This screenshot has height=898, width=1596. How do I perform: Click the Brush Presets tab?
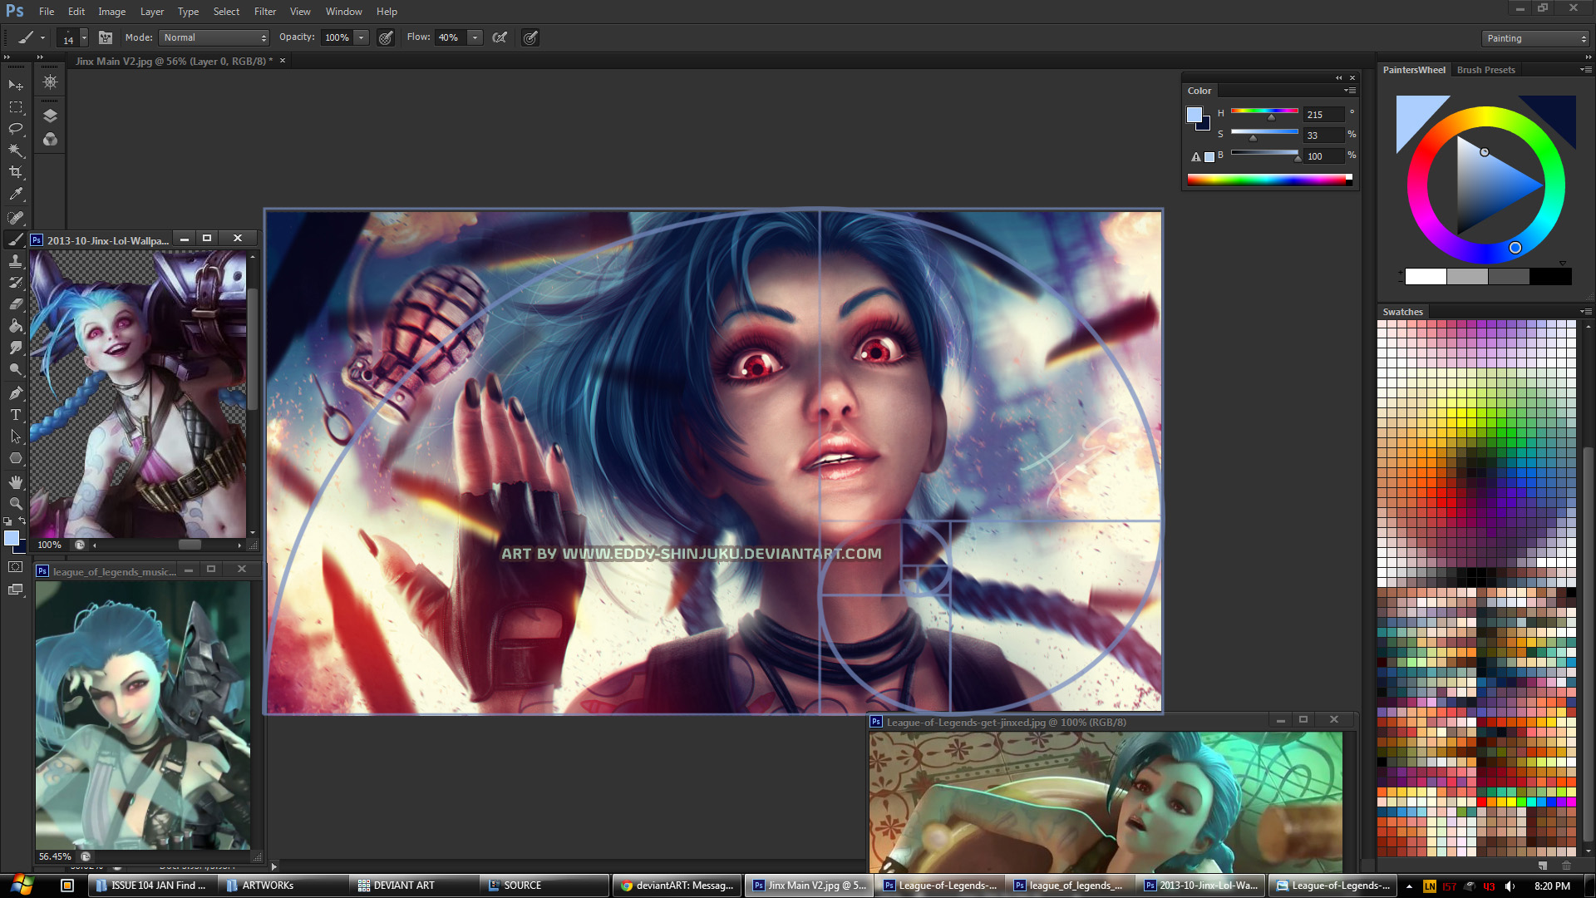[x=1486, y=69]
